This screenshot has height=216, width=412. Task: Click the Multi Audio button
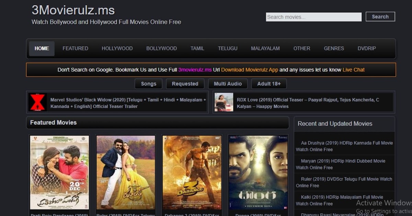point(228,84)
